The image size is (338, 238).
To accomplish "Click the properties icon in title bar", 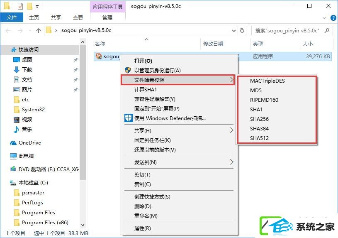I will click(x=20, y=7).
